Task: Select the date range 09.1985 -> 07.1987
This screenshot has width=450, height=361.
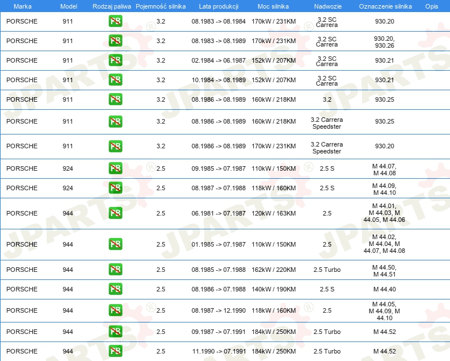Action: click(219, 168)
